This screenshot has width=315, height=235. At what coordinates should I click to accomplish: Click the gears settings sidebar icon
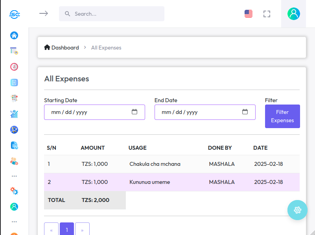tap(14, 191)
